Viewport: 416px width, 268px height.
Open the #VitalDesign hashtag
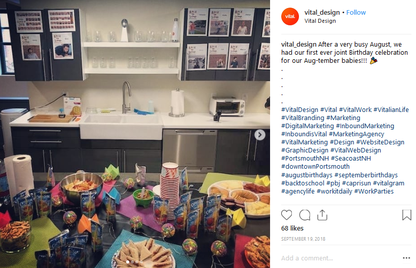click(299, 109)
